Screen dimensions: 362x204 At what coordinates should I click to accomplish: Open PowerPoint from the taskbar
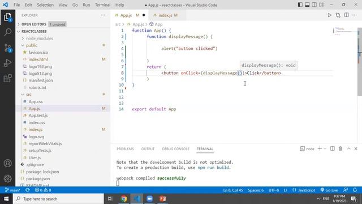click(x=162, y=199)
